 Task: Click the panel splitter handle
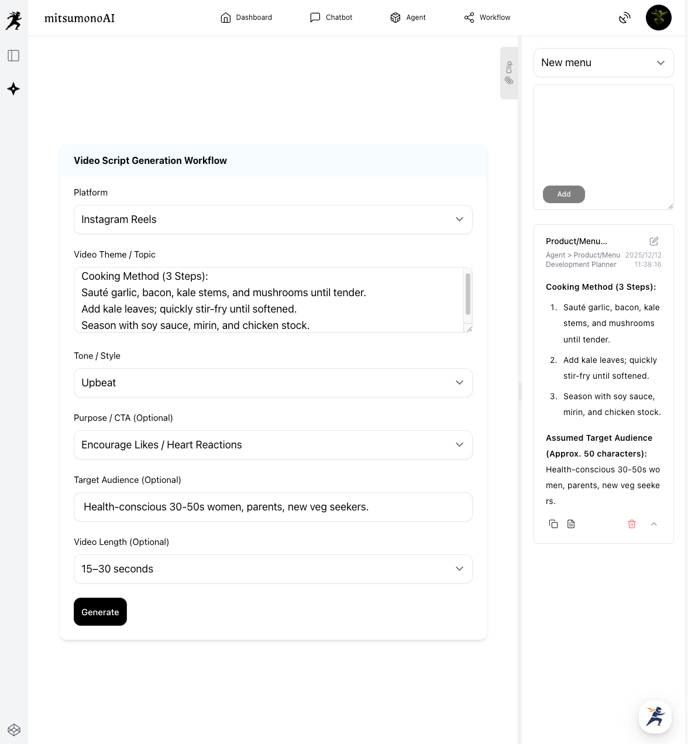(x=520, y=391)
